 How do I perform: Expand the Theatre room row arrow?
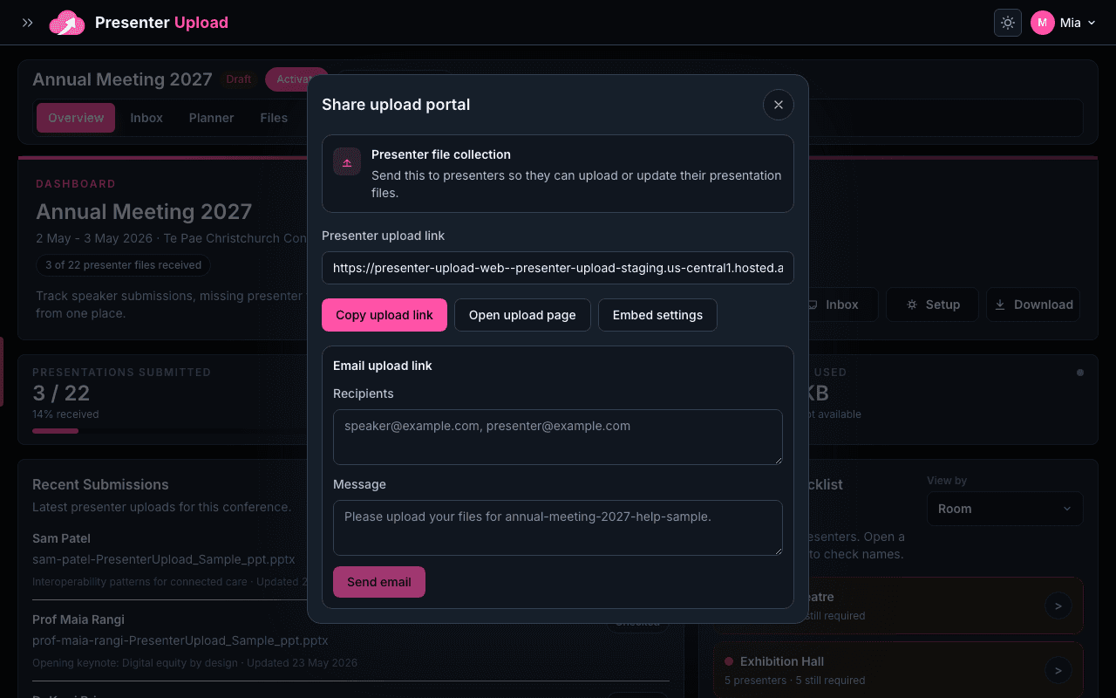pos(1058,606)
